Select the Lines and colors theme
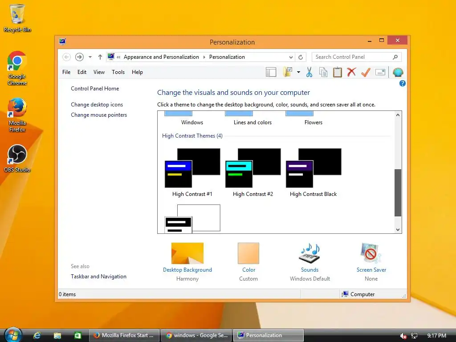Viewport: 456px width, 342px height. point(252,122)
